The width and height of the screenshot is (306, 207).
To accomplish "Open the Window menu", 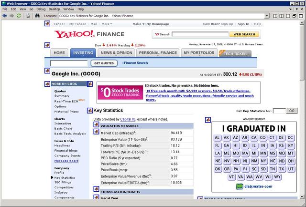I will (x=69, y=9).
